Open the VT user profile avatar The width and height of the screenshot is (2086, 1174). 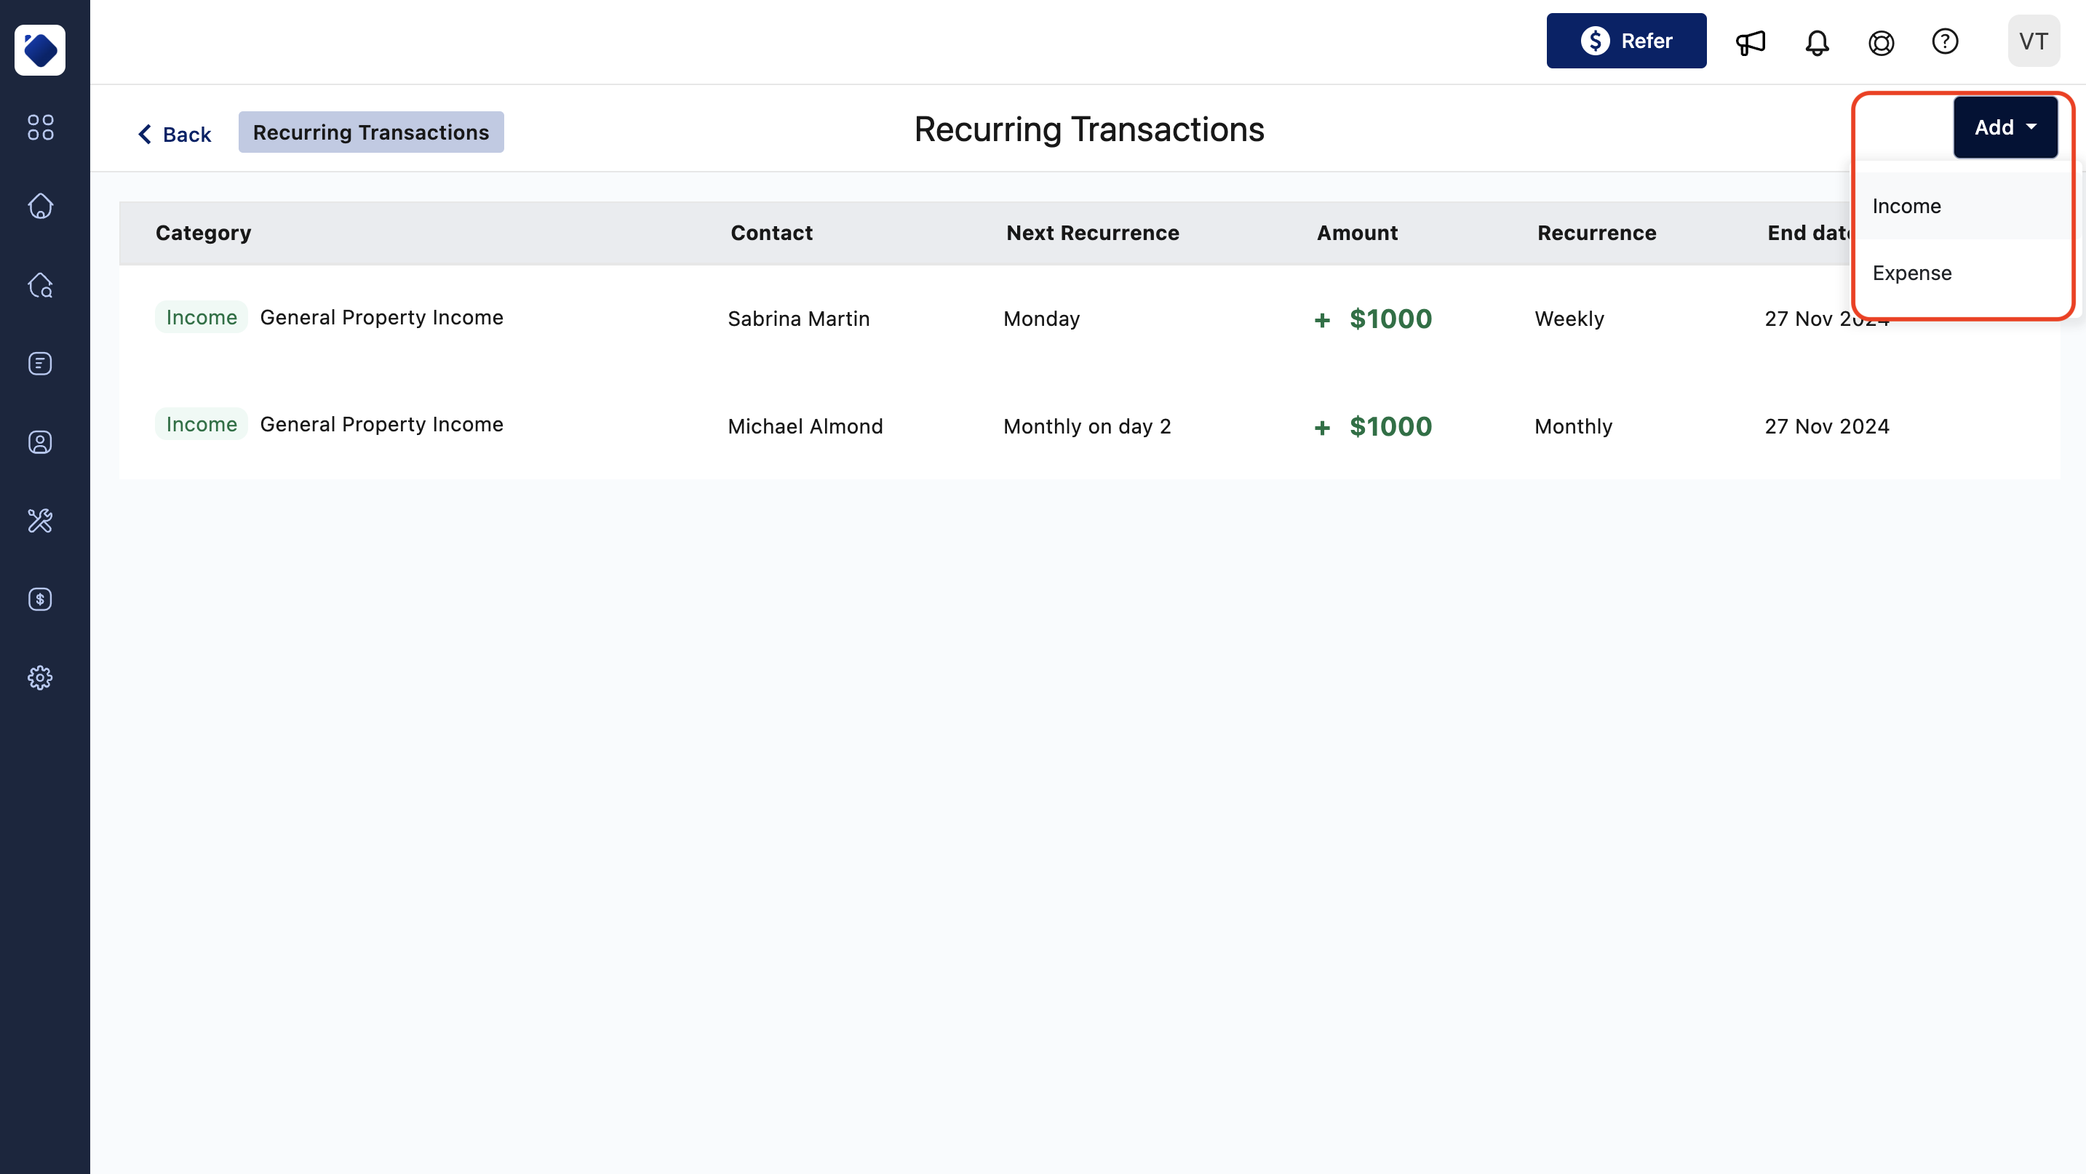point(2033,41)
